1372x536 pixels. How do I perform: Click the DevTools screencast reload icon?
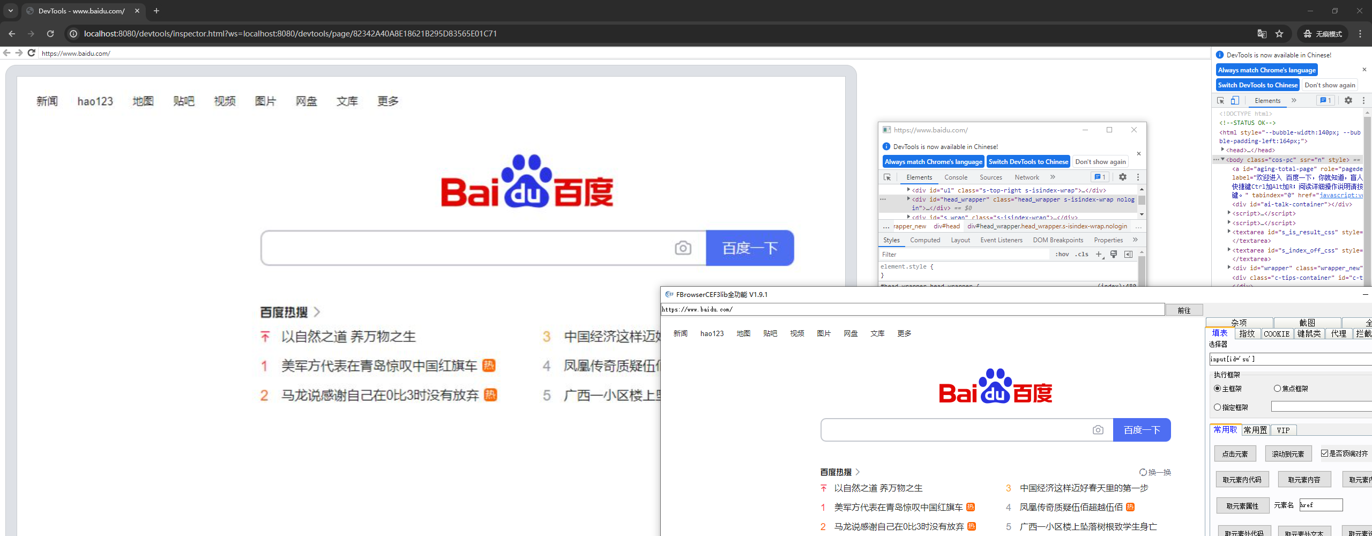point(31,53)
